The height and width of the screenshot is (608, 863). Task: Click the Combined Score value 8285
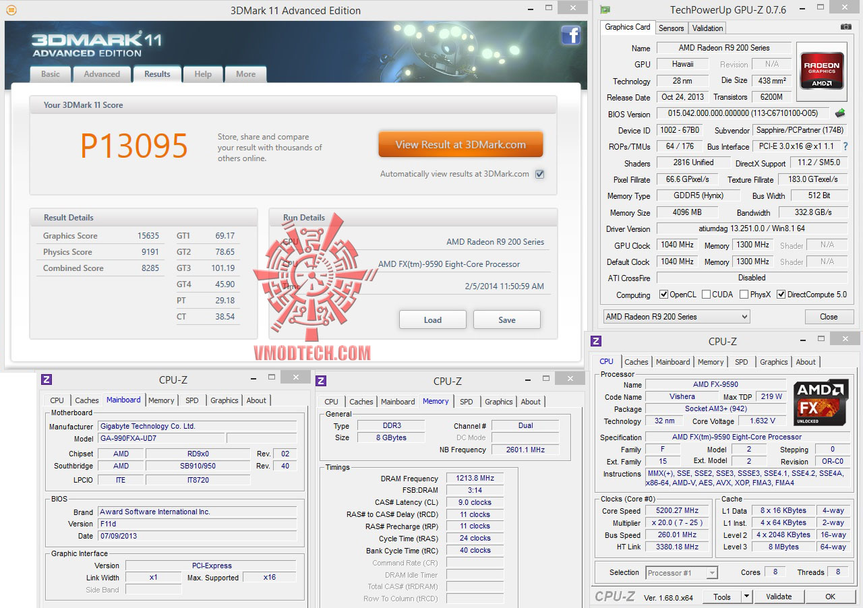coord(150,268)
